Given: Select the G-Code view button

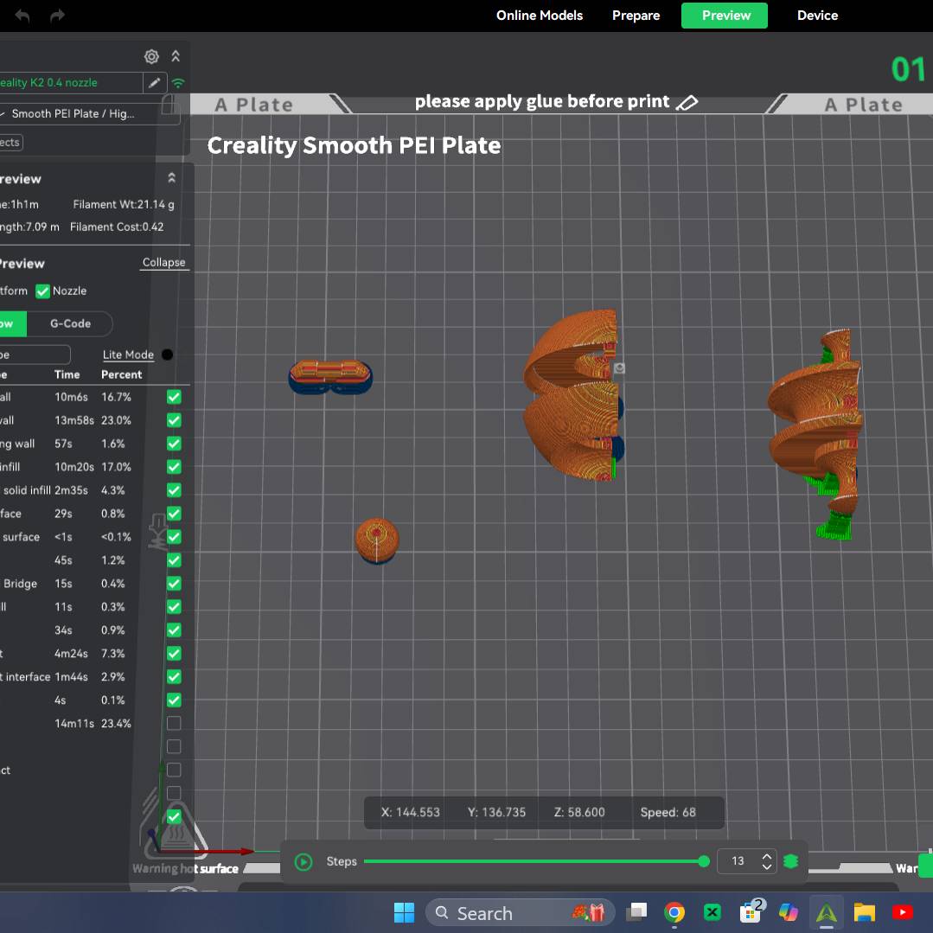Looking at the screenshot, I should pyautogui.click(x=70, y=323).
